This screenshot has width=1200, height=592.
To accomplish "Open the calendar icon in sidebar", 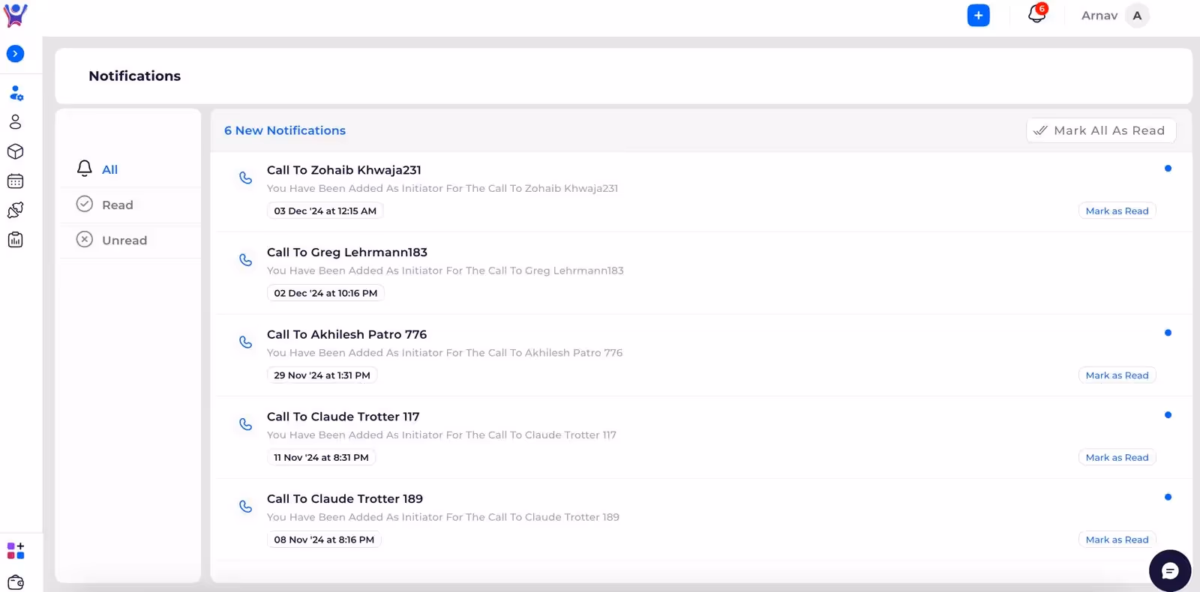I will (x=15, y=181).
